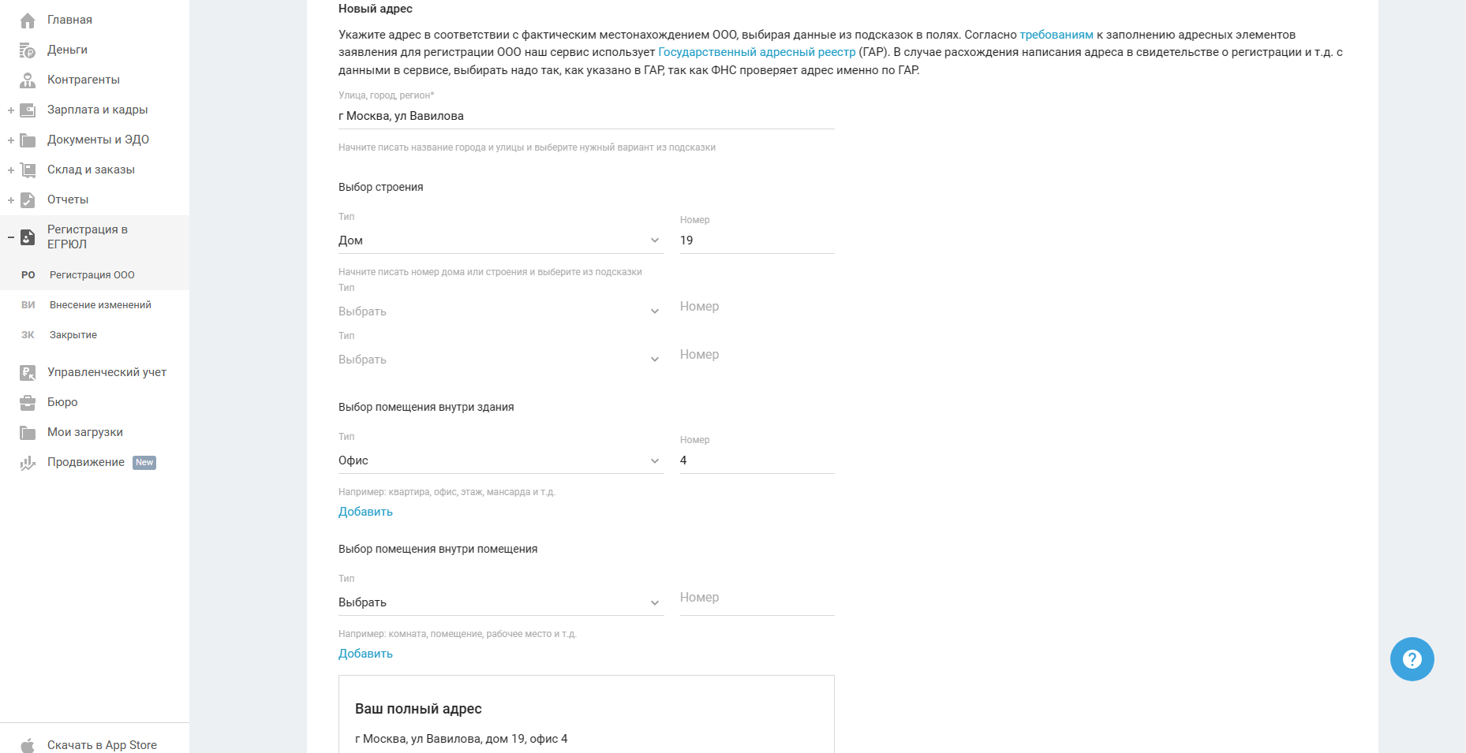The image size is (1466, 753).
Task: Open the help question mark button
Action: [1412, 659]
